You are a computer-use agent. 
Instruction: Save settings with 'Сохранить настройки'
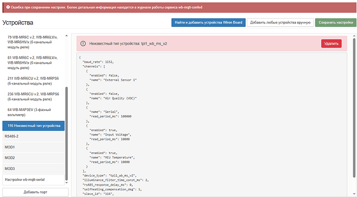[336, 23]
